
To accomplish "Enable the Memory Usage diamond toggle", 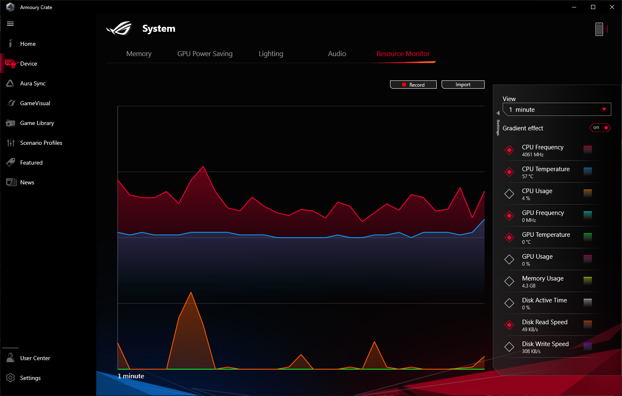I will 509,281.
